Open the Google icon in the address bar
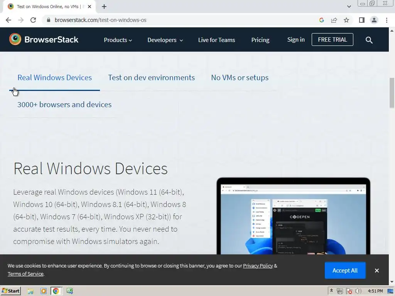 [x=321, y=20]
